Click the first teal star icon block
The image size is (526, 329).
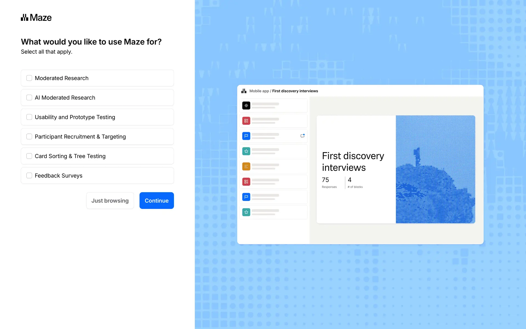click(x=246, y=151)
